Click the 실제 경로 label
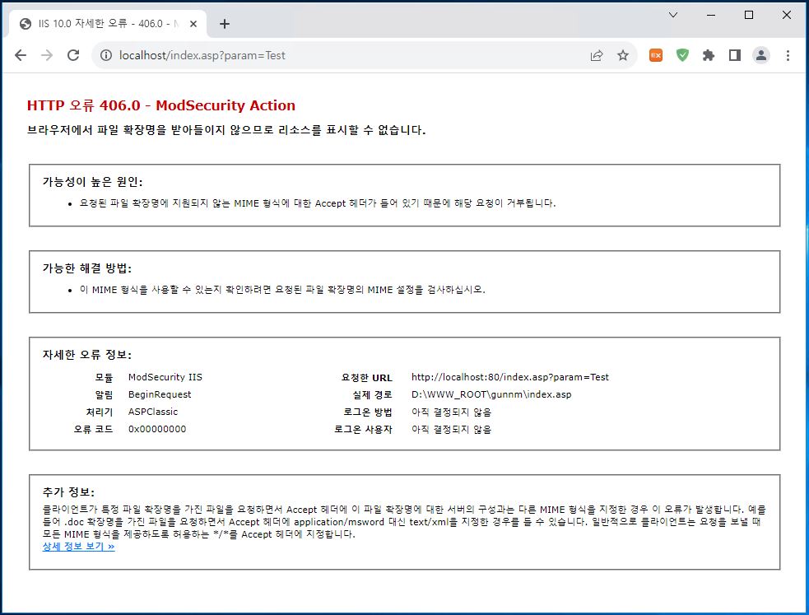Image resolution: width=809 pixels, height=615 pixels. (x=372, y=394)
